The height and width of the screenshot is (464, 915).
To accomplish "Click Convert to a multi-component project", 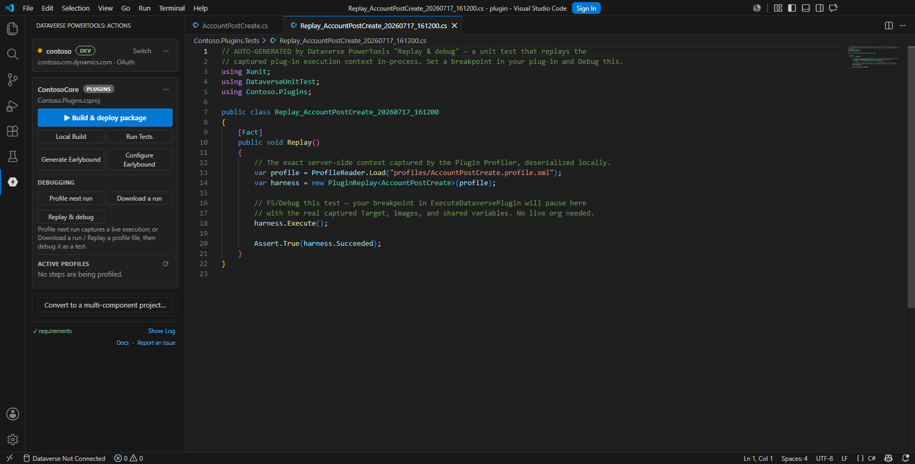I will 105,305.
